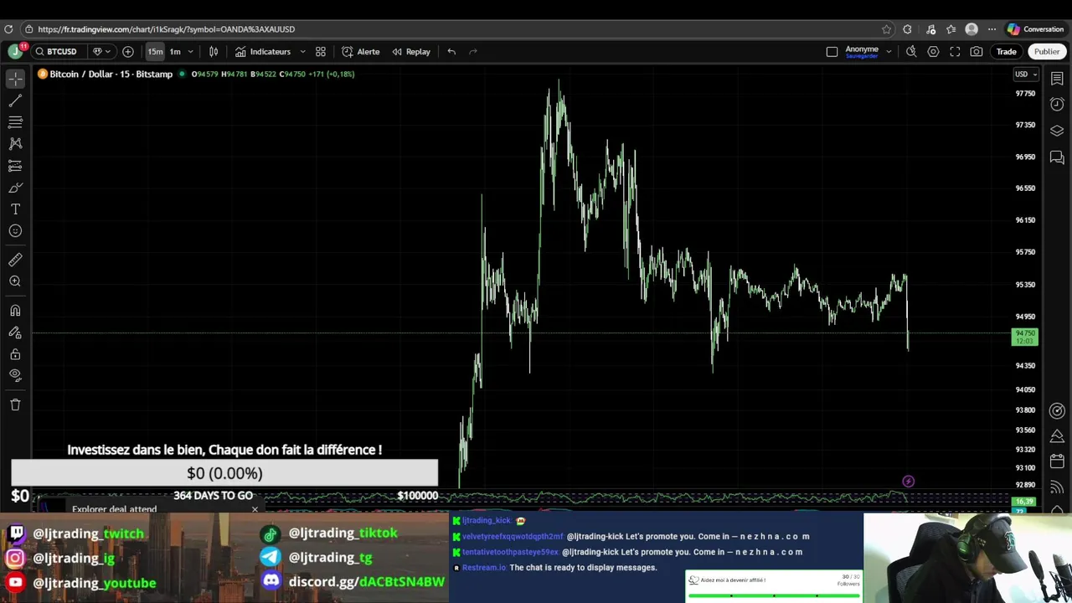Viewport: 1072px width, 603px height.
Task: Open the screener radar icon
Action: (x=1057, y=410)
